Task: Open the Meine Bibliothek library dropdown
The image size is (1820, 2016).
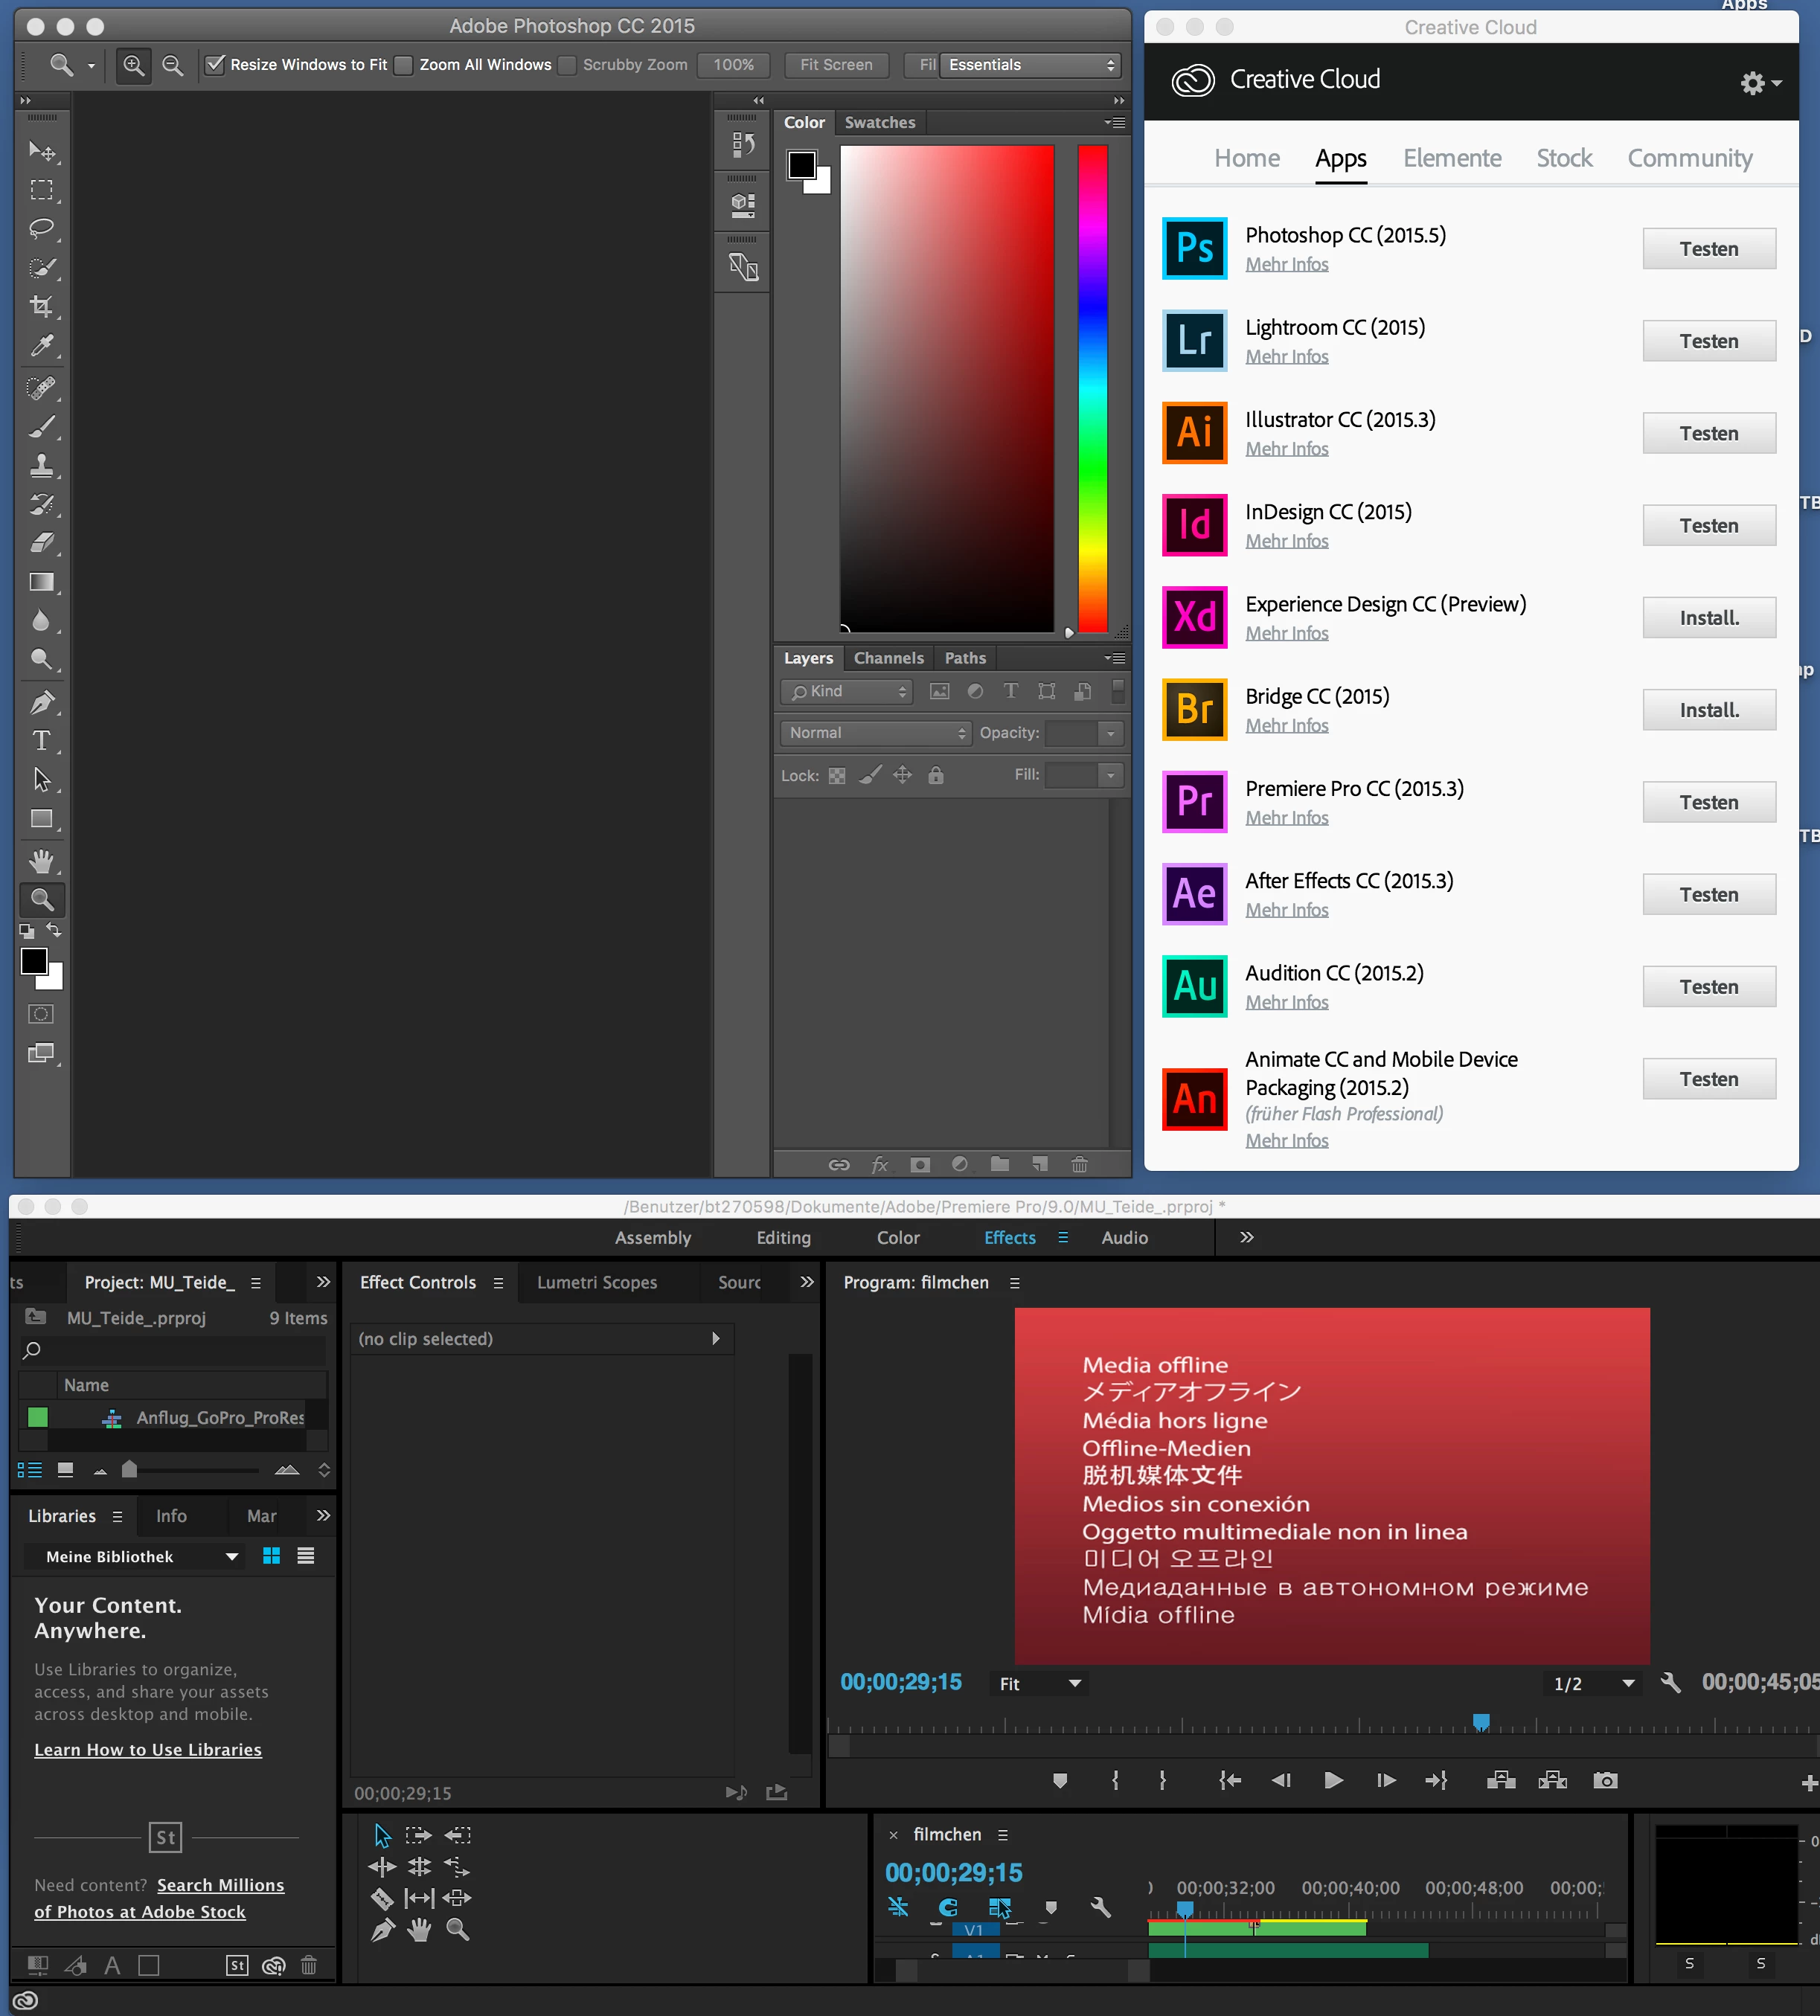Action: click(x=135, y=1557)
